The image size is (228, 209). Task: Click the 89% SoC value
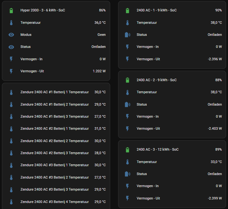click(218, 149)
